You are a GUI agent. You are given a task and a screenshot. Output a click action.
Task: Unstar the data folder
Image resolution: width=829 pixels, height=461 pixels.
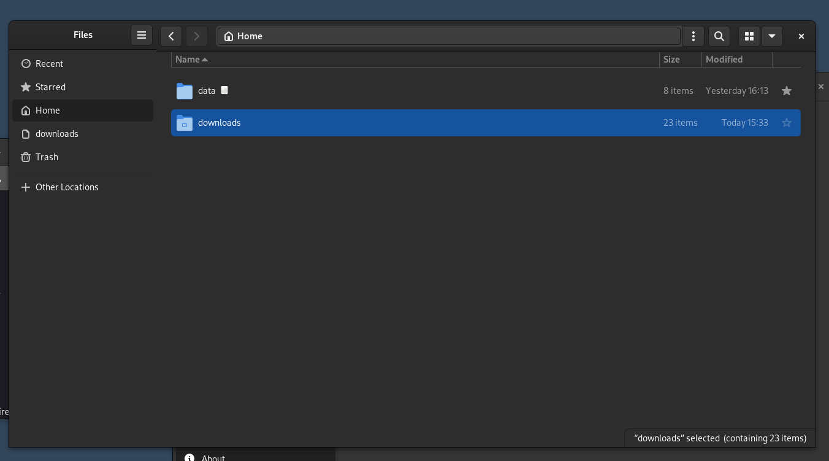pyautogui.click(x=787, y=90)
